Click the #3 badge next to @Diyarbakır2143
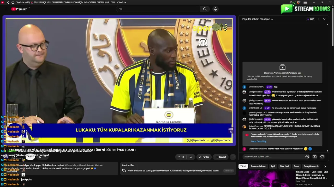Image resolution: width=334 pixels, height=187 pixels. [269, 87]
